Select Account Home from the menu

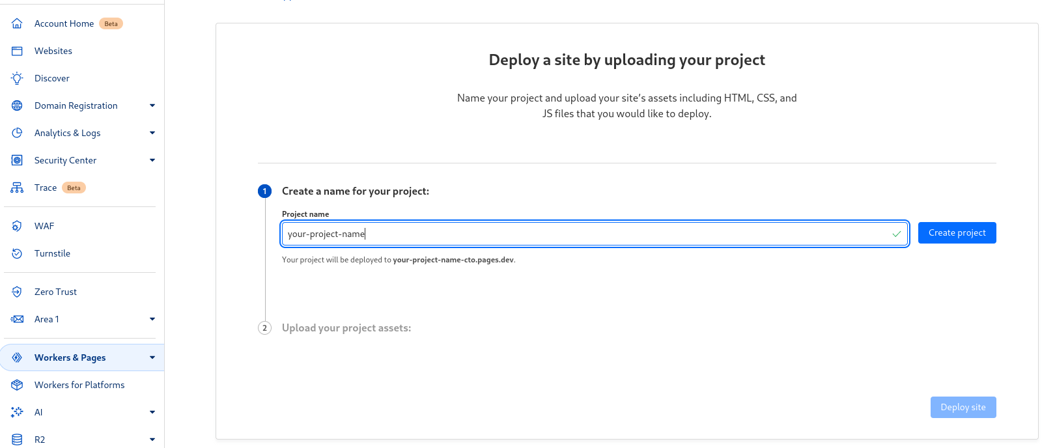[64, 23]
